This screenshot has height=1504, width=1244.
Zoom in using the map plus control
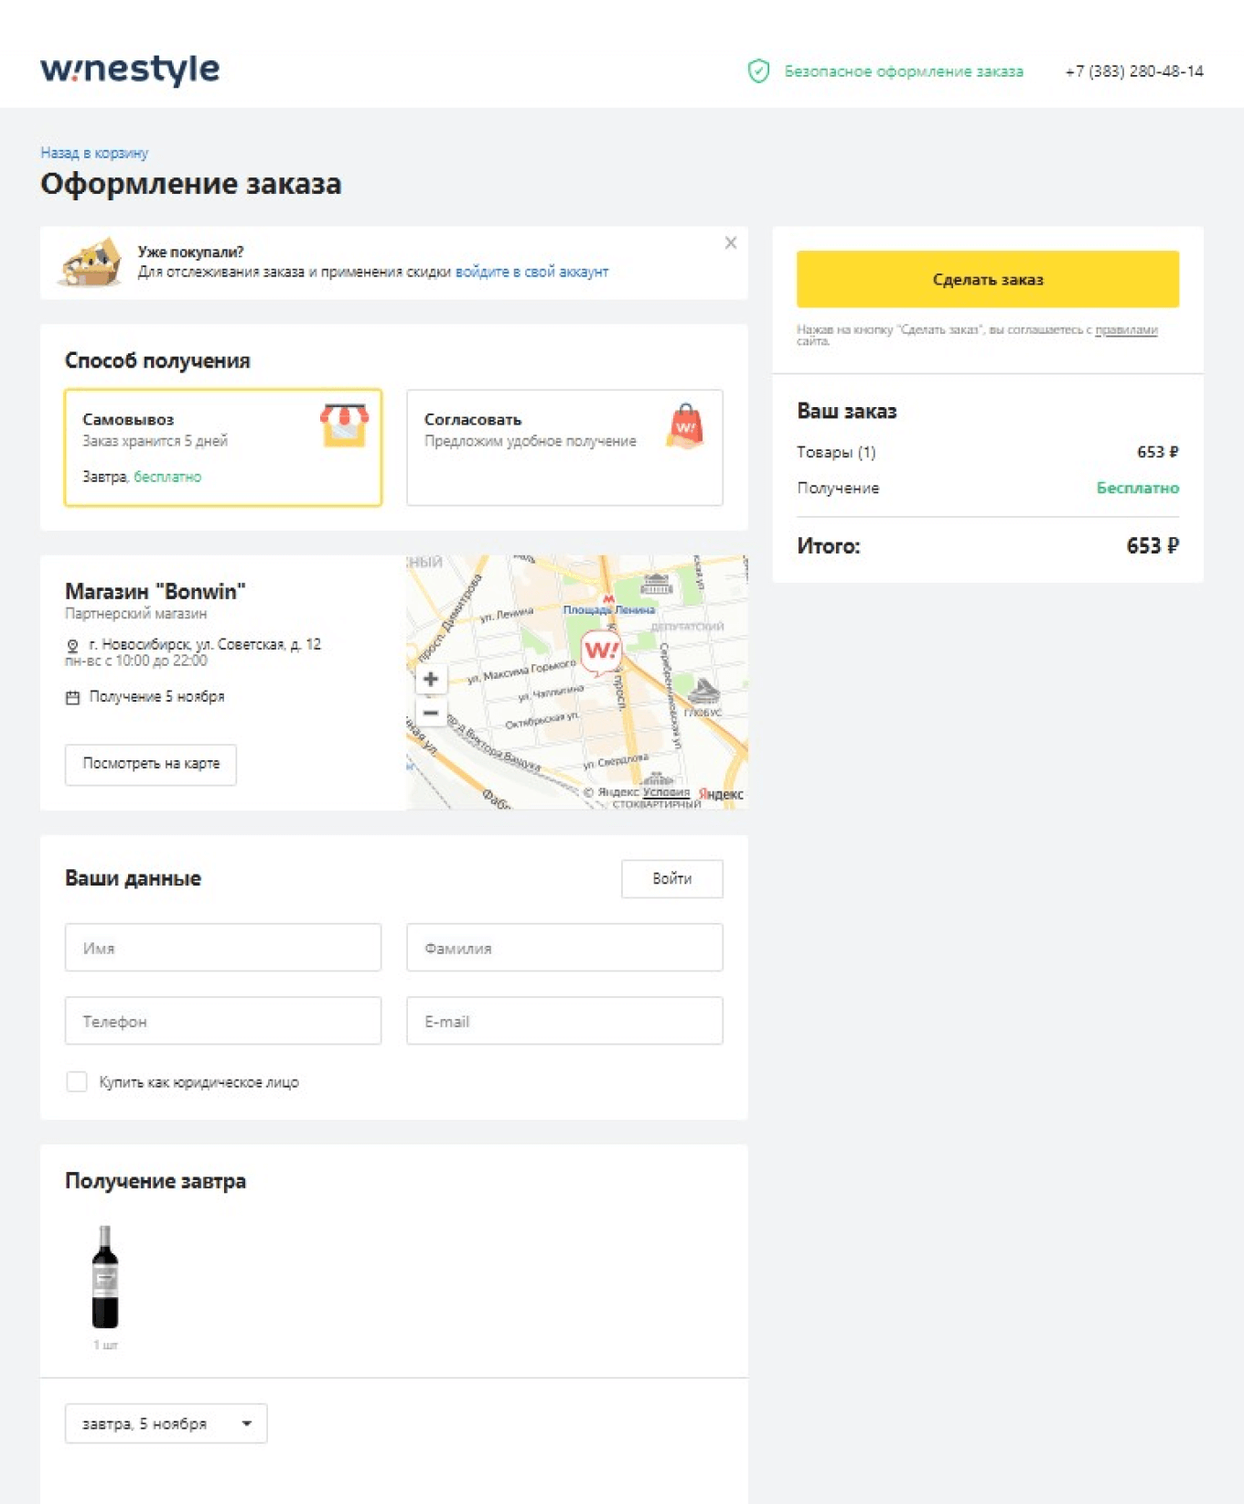tap(430, 677)
